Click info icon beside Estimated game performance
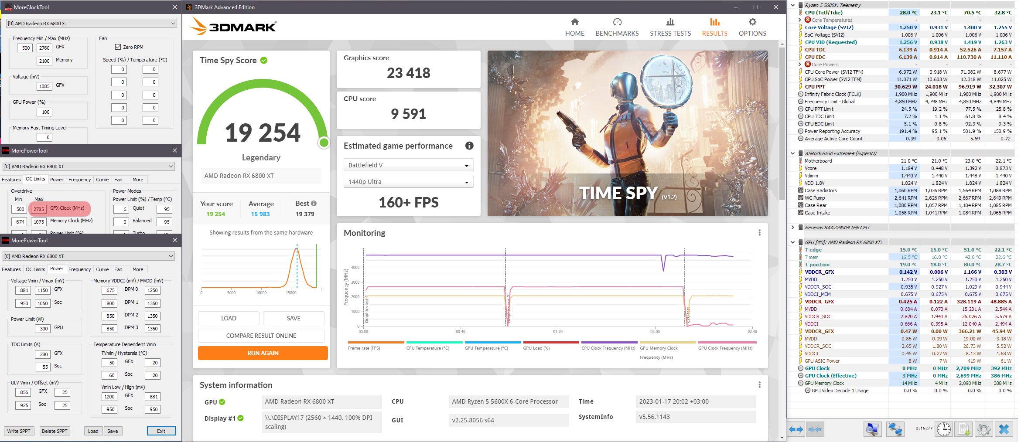Viewport: 1021px width, 442px height. pyautogui.click(x=469, y=146)
